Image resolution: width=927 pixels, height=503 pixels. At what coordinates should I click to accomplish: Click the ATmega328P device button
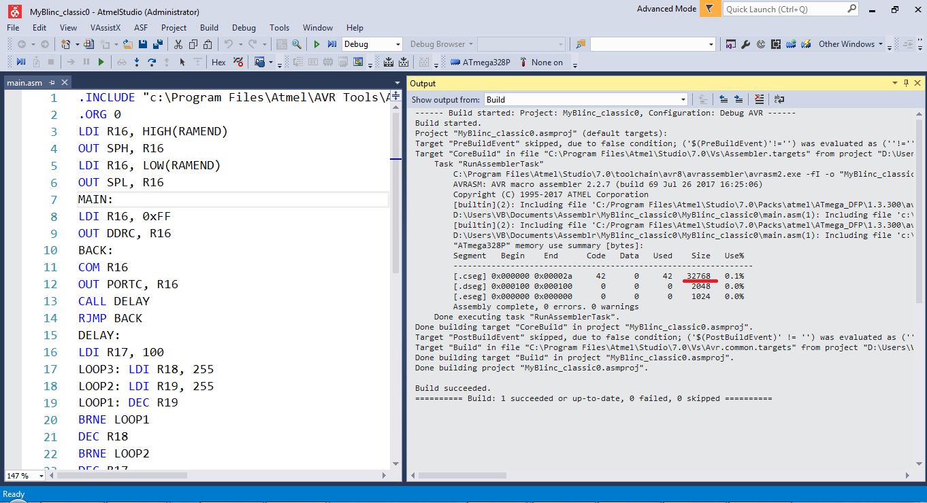click(x=480, y=62)
